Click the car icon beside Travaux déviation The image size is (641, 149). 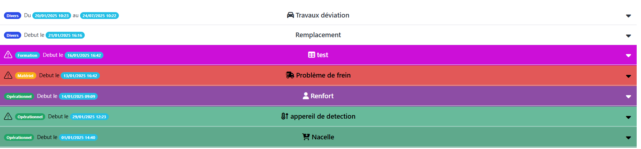coord(290,15)
